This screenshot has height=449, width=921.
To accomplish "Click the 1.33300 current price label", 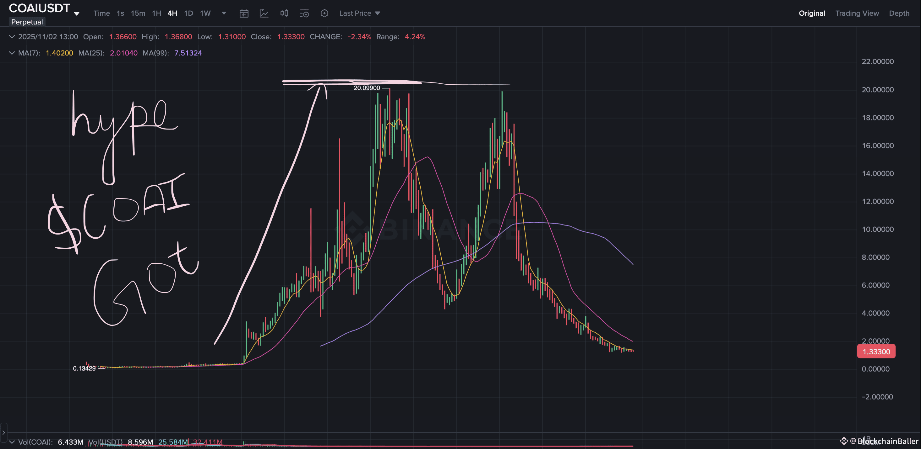I will pos(876,351).
